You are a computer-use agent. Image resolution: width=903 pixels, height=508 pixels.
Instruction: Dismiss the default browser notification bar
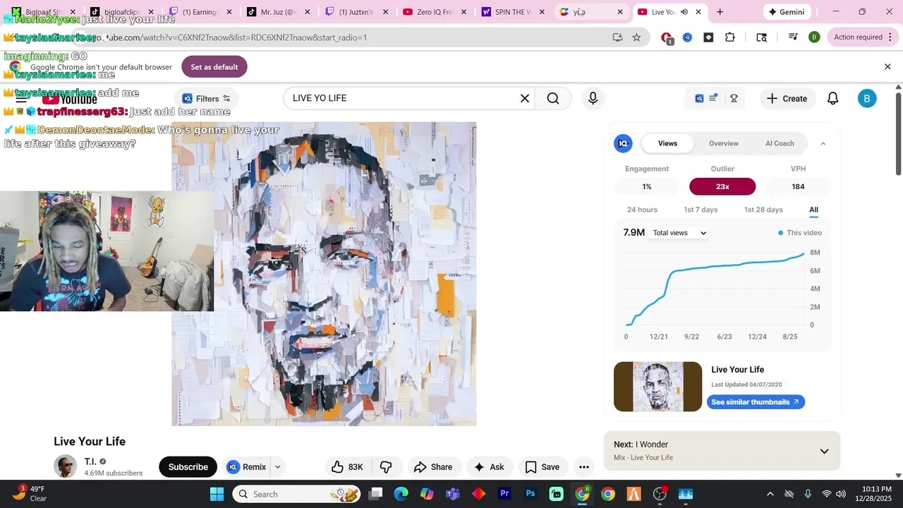click(x=887, y=67)
